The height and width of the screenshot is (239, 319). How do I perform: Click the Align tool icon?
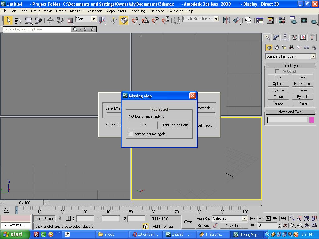coord(236,20)
